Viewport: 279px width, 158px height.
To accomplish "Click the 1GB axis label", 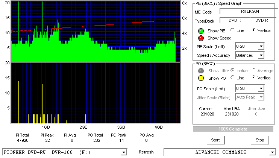I will [46, 127].
